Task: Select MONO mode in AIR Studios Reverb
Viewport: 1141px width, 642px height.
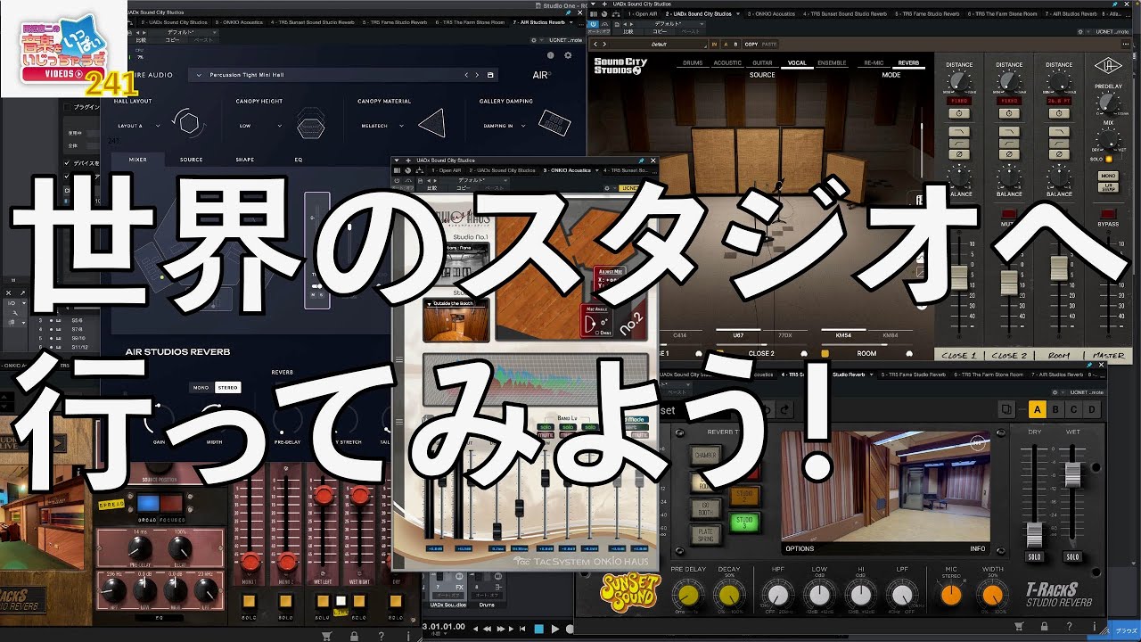Action: pos(202,388)
